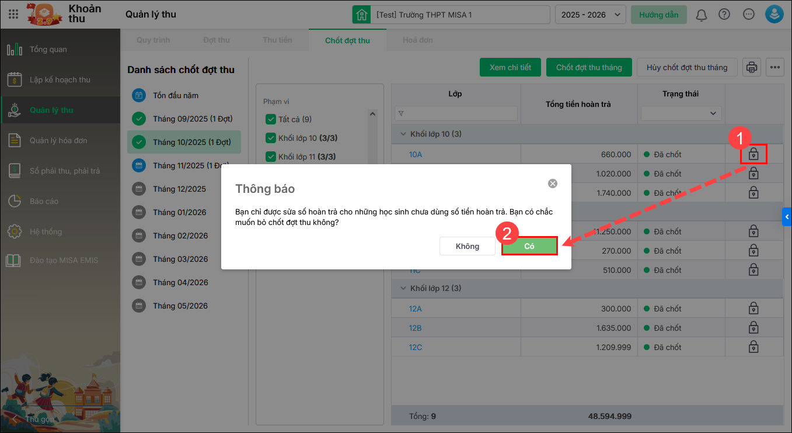Open Lập kế hoạch thu in the sidebar
The width and height of the screenshot is (792, 433).
pos(60,79)
